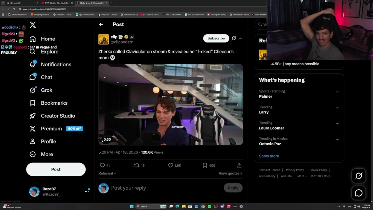Open options for Laura Loomer trend

tap(337, 123)
